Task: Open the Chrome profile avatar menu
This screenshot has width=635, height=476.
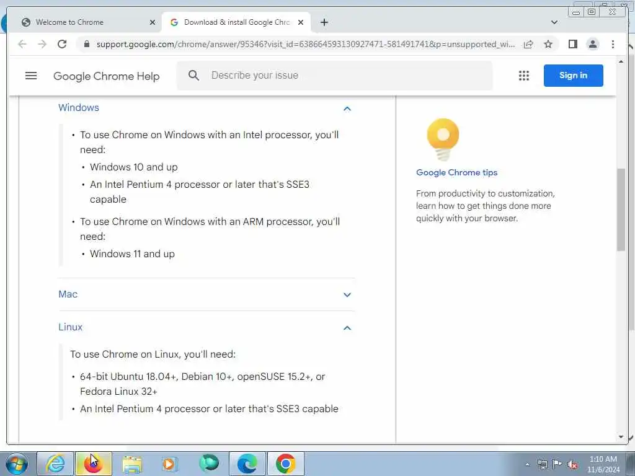Action: point(592,44)
